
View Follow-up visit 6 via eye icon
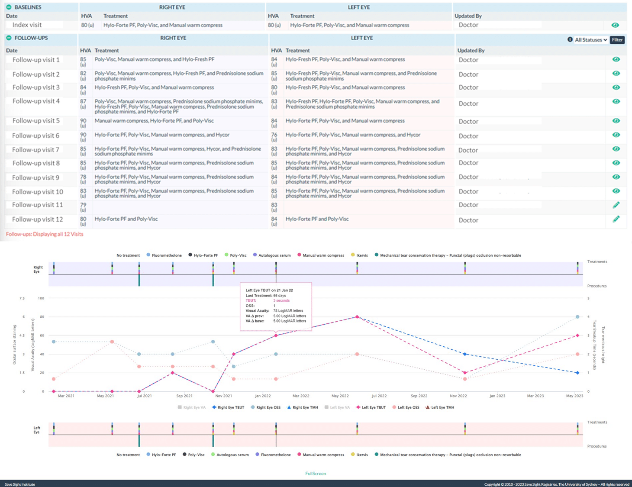(616, 135)
